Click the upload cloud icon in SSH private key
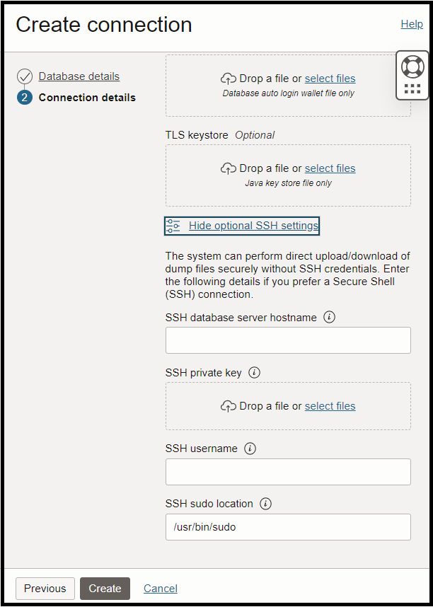 228,406
